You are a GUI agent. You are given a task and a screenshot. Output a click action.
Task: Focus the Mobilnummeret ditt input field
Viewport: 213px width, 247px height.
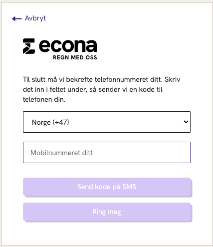[x=107, y=152]
